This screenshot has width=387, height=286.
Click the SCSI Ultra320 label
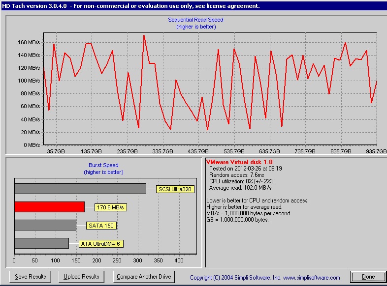pos(175,189)
